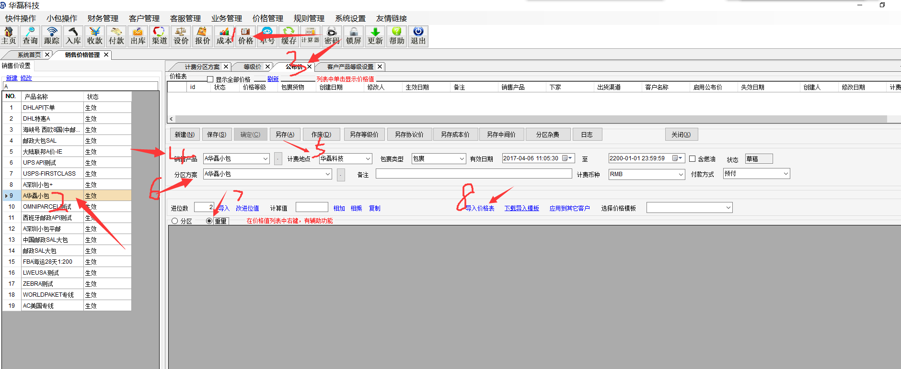The image size is (901, 369).
Task: Click the 锁屏 lock screen icon
Action: tap(354, 36)
